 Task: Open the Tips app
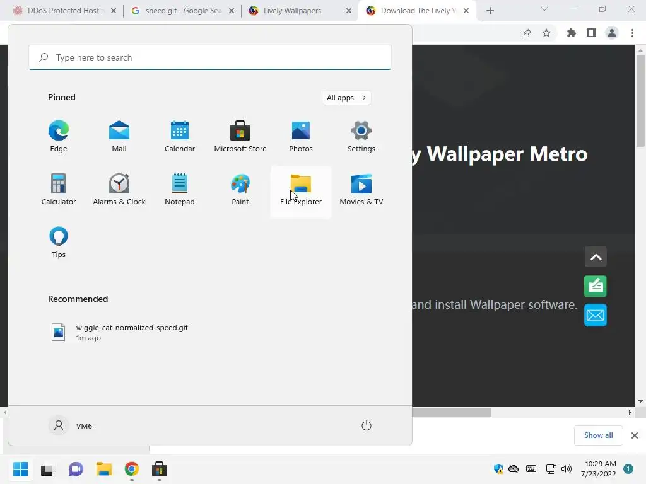pos(59,243)
